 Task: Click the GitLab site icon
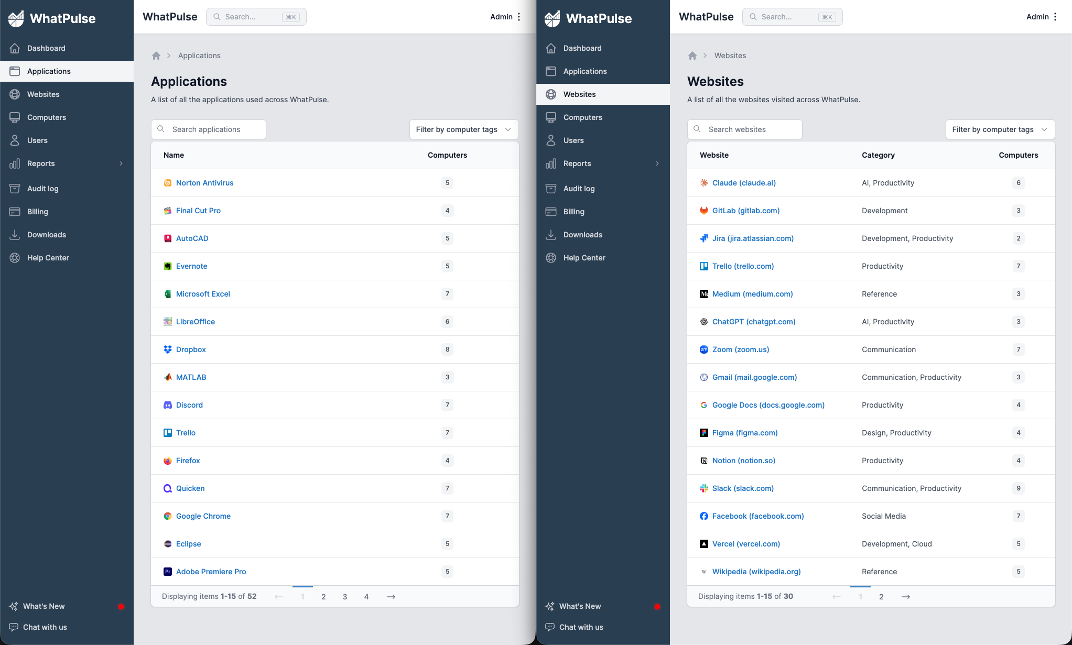[704, 211]
